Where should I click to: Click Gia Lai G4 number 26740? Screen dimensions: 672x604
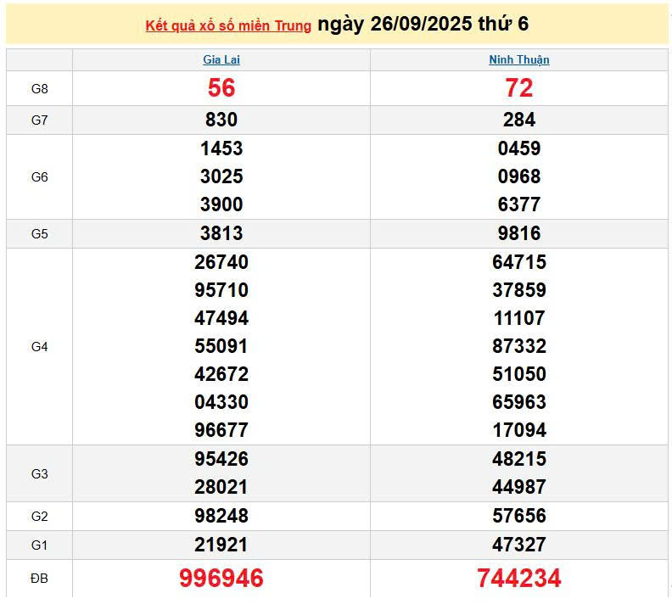pyautogui.click(x=221, y=262)
